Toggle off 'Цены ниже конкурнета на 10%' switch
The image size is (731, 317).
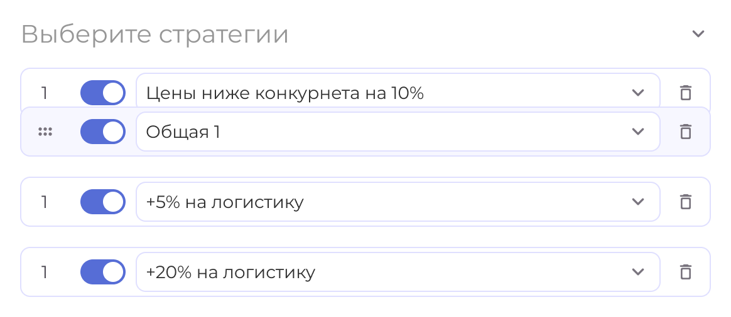103,93
